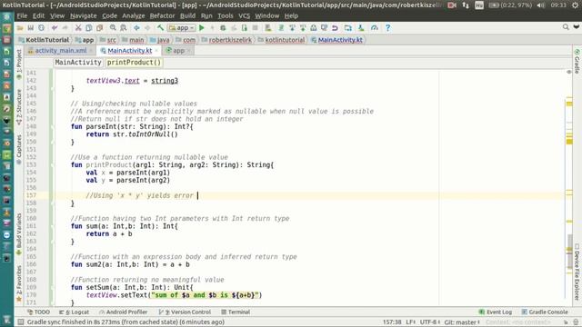Screen dimensions: 582x327
Task: Open Project Structure icon
Action: click(347, 28)
